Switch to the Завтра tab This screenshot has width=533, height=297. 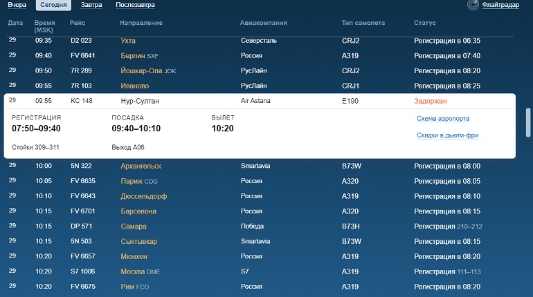click(x=91, y=5)
